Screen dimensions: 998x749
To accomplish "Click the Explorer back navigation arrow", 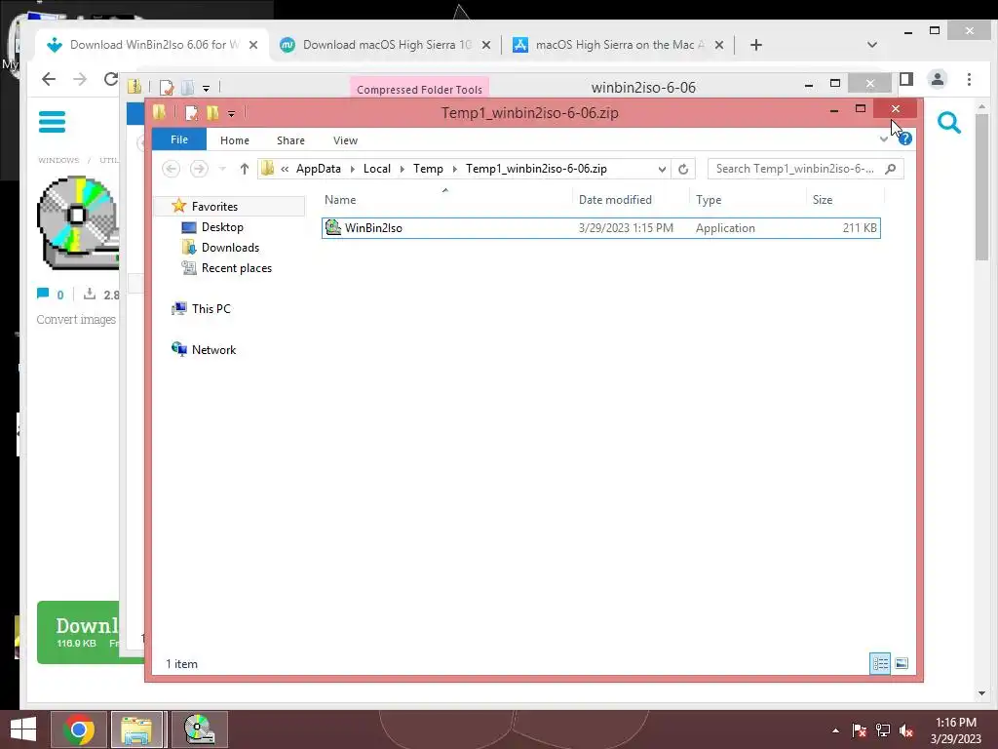I will tap(171, 169).
